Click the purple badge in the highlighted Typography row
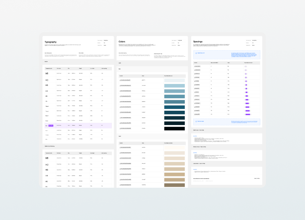305x220 pixels. [x=51, y=126]
